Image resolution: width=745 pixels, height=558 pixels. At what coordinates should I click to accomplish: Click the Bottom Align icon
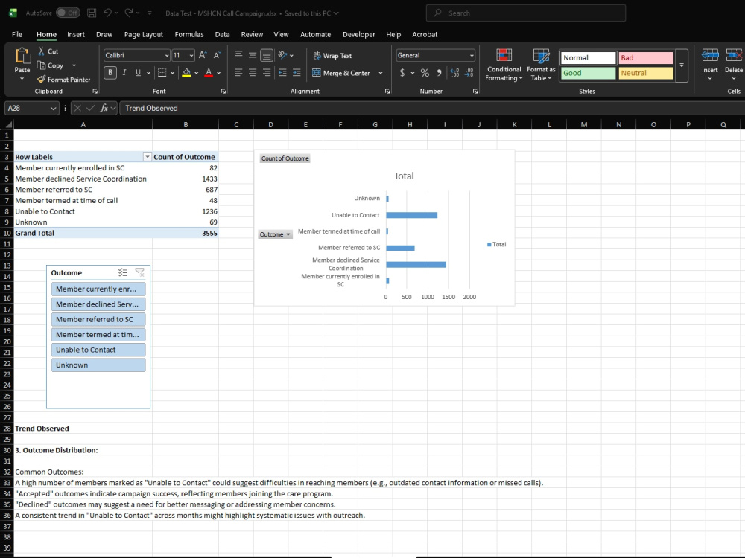click(267, 56)
